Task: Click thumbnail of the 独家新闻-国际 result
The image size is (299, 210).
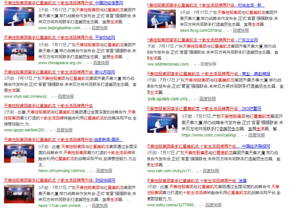Action: pyautogui.click(x=19, y=153)
